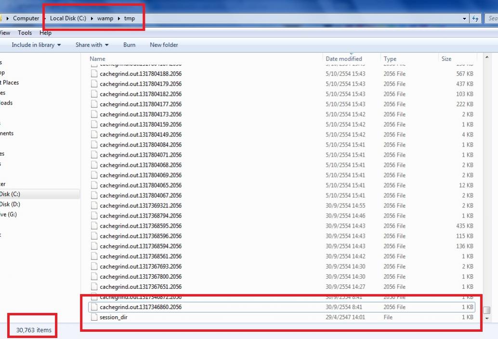The height and width of the screenshot is (339, 498).
Task: Click file icon of cachegrind.out.1317804179.2056
Action: [x=94, y=84]
